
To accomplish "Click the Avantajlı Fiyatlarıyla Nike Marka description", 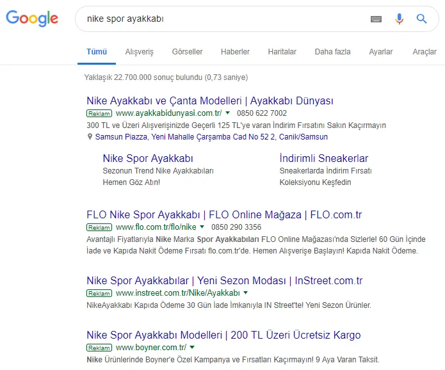I will (x=256, y=245).
